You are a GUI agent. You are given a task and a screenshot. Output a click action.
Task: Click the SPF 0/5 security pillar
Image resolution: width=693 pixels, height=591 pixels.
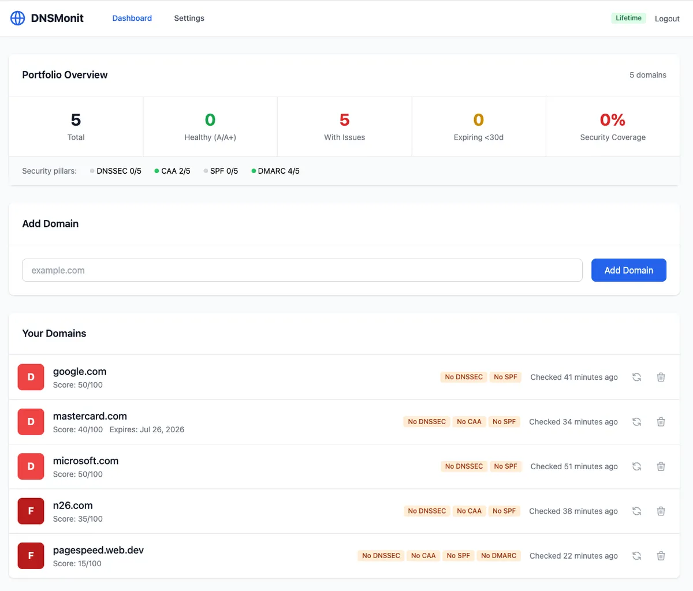pyautogui.click(x=221, y=171)
